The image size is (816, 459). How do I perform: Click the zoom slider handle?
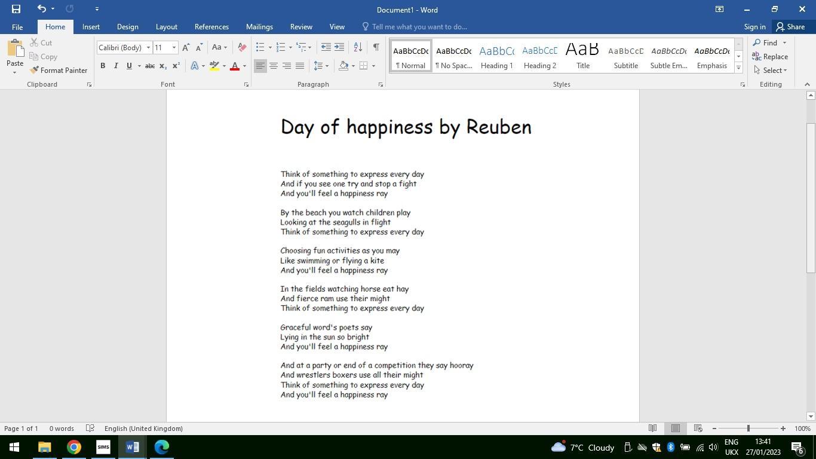coord(748,429)
